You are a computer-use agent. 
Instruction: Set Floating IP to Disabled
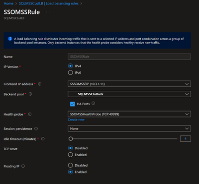tap(70, 165)
